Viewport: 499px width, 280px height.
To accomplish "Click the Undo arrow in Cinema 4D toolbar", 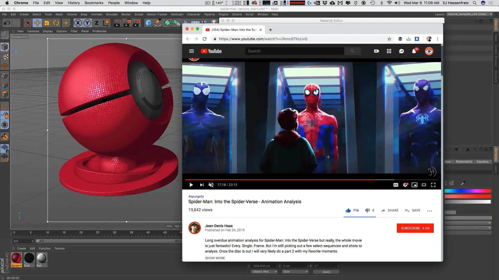I will [x=7, y=23].
